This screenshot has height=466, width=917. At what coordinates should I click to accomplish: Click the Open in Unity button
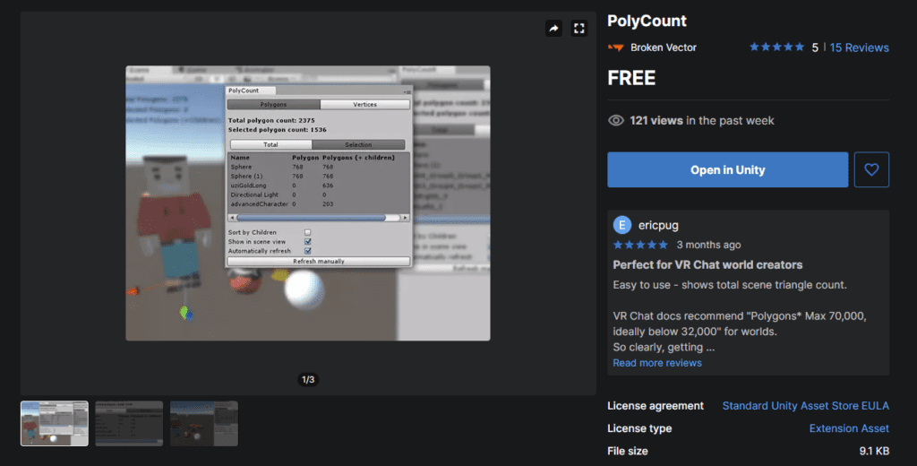coord(727,169)
